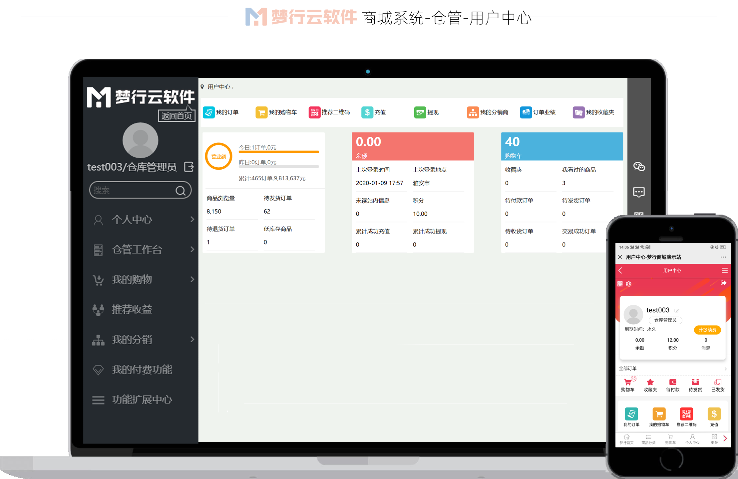Tap the settings gear icon on phone

629,284
